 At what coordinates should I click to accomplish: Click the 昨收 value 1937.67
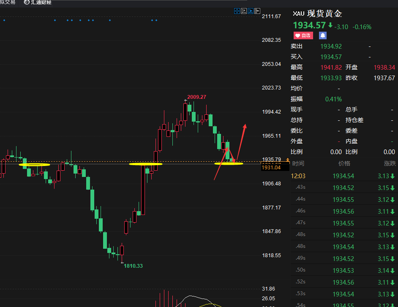pos(384,78)
